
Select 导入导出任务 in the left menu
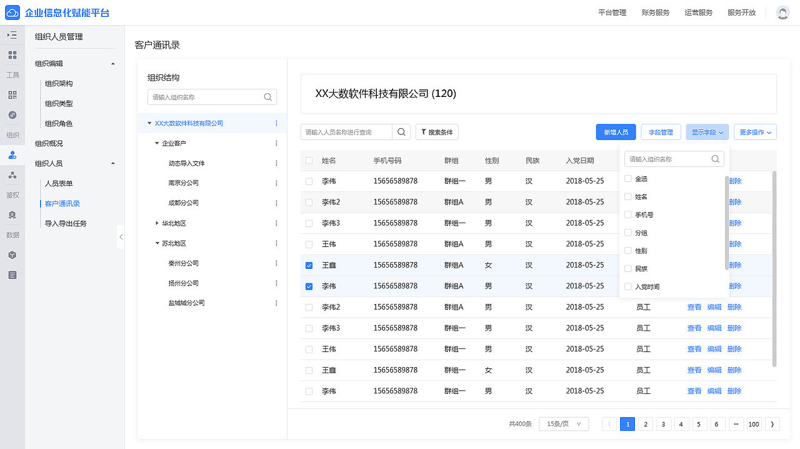(66, 223)
